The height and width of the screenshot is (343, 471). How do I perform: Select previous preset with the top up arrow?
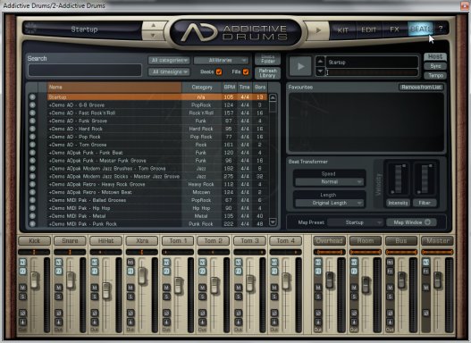[153, 26]
